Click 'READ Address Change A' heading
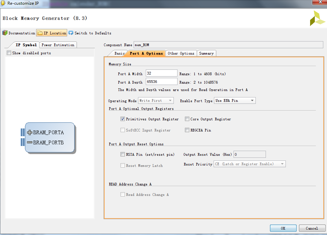Image resolution: width=327 pixels, height=235 pixels. click(x=130, y=184)
